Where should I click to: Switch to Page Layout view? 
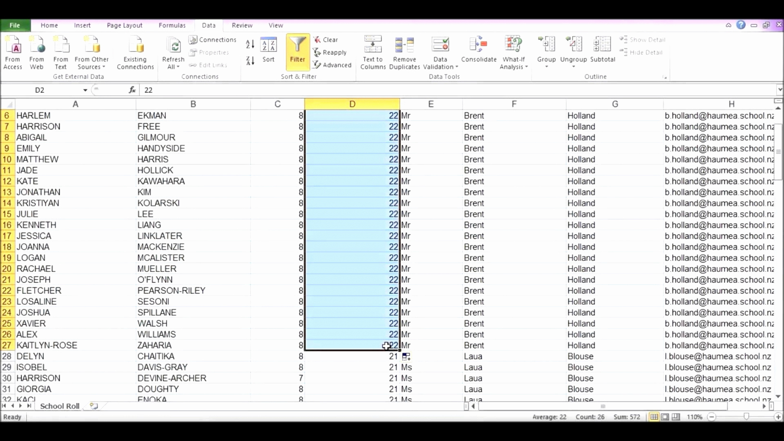coord(665,417)
